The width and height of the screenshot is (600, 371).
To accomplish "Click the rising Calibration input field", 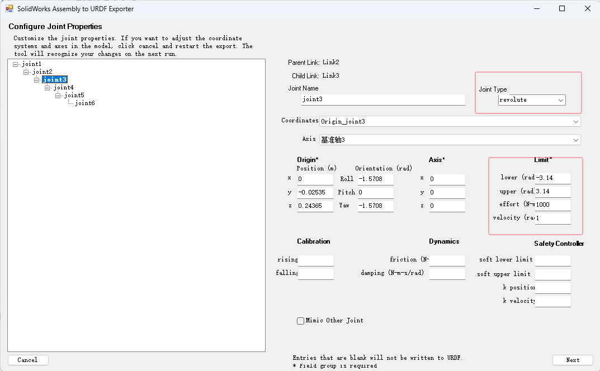I will click(x=315, y=260).
